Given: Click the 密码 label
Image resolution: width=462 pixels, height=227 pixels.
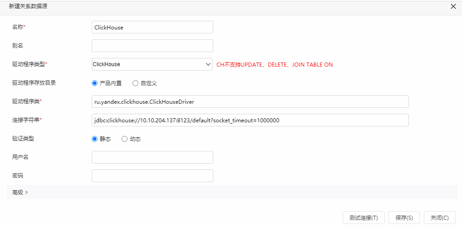Looking at the screenshot, I should pyautogui.click(x=17, y=175).
